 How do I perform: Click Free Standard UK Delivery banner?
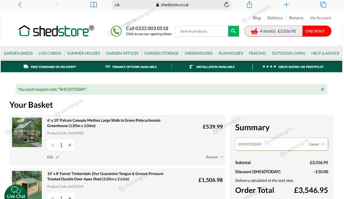coord(50,67)
